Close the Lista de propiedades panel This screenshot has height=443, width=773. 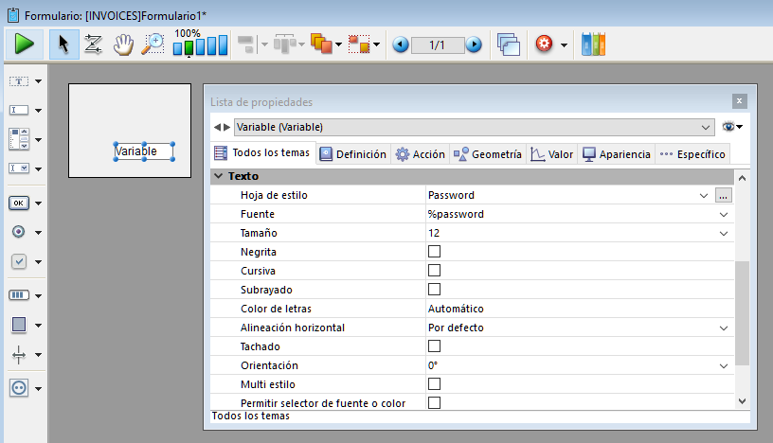point(739,101)
